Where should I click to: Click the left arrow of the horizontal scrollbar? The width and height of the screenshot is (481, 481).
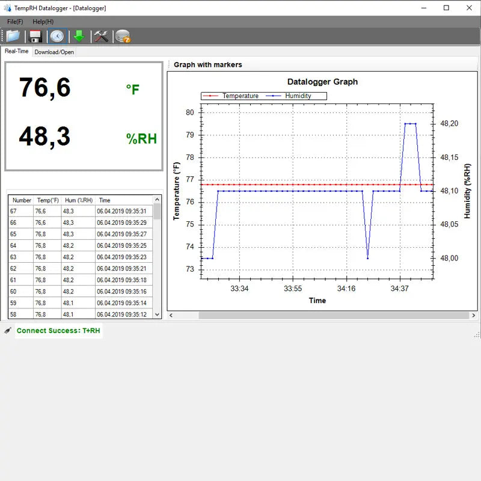(x=171, y=314)
